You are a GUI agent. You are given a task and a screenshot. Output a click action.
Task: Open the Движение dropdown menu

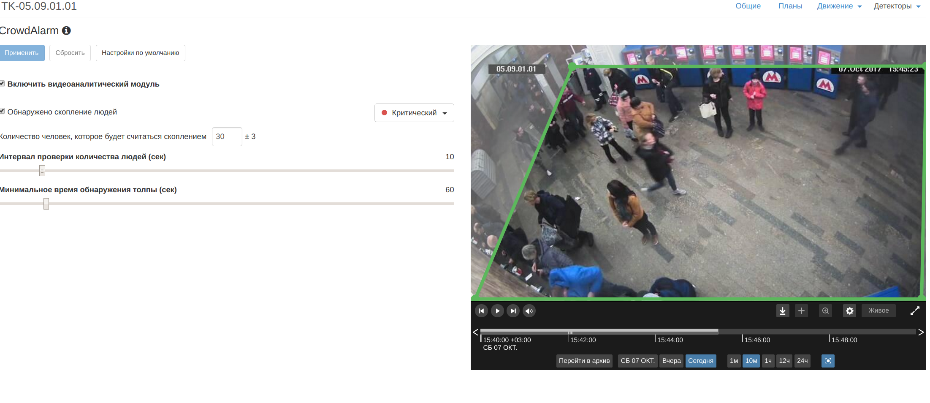pyautogui.click(x=839, y=6)
